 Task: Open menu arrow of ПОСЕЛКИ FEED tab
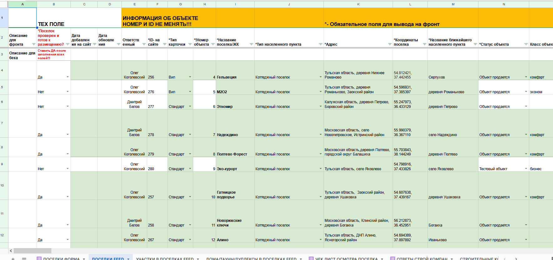pyautogui.click(x=128, y=259)
